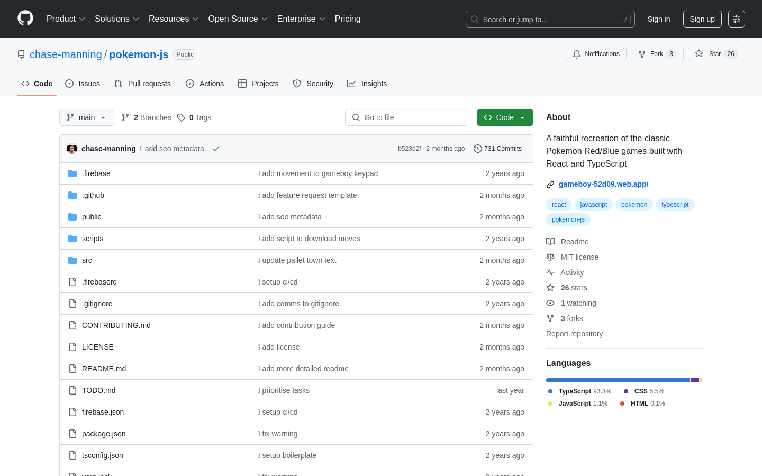Click the TypeScript segment of language bar

[618, 380]
